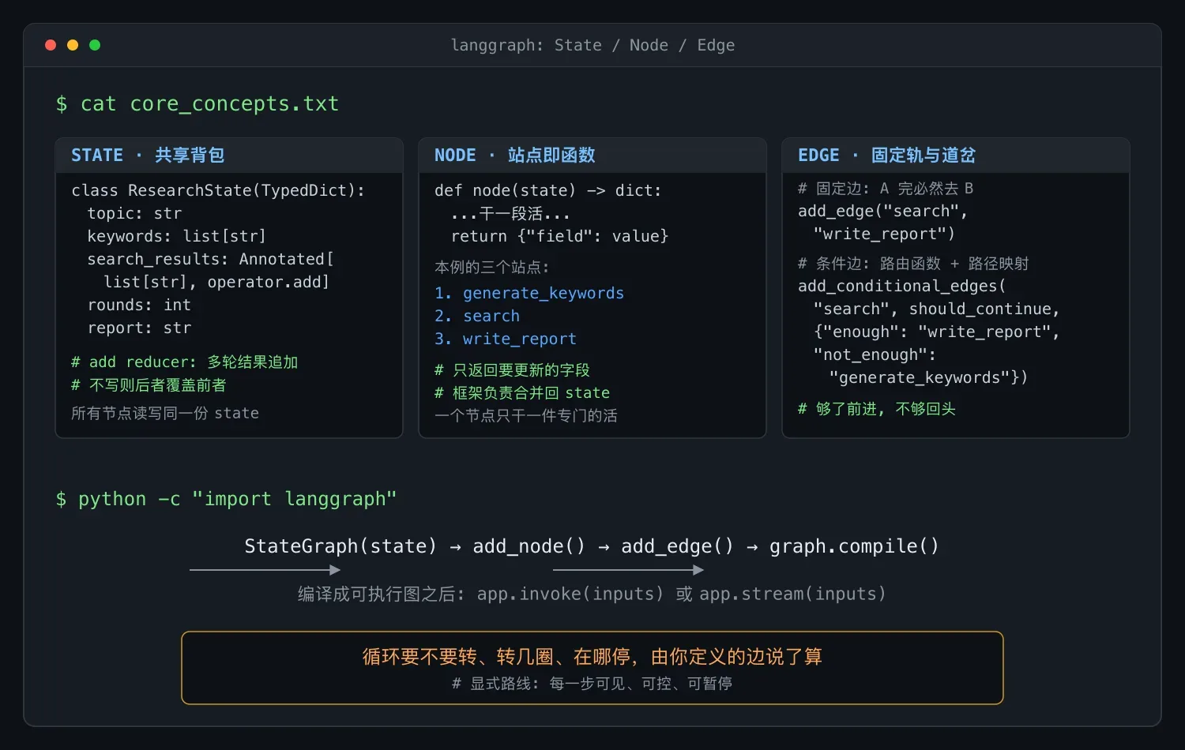This screenshot has width=1185, height=750.
Task: Click the comment "# 够了前进, 不够回头"
Action: (x=877, y=408)
